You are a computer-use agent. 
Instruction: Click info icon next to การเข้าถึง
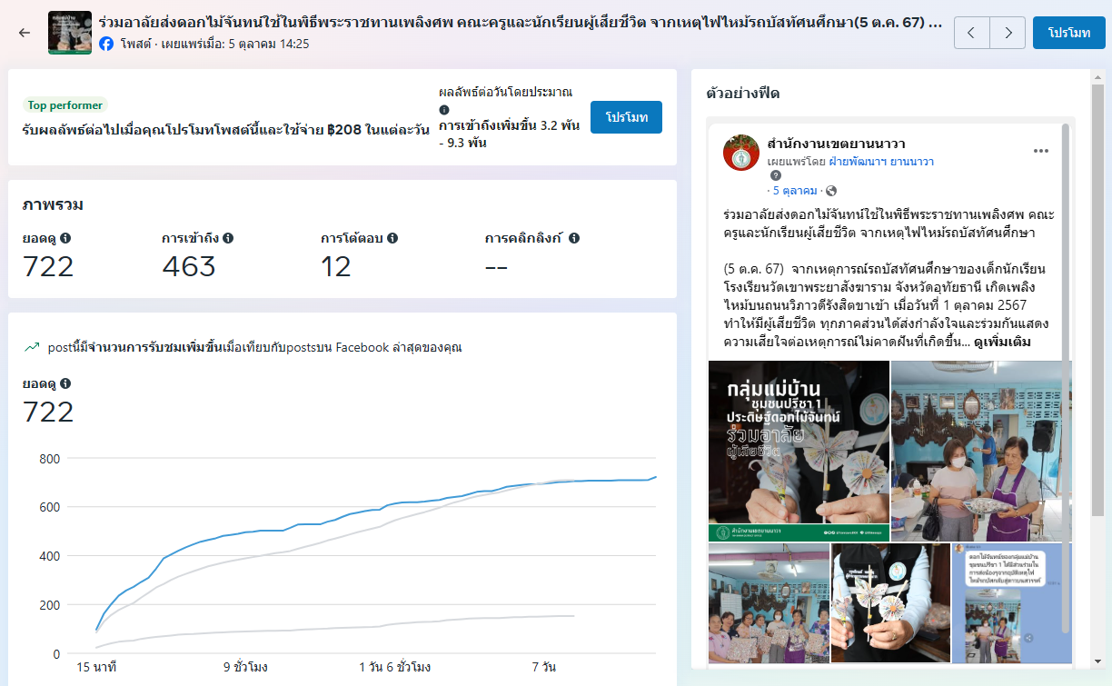(x=228, y=238)
